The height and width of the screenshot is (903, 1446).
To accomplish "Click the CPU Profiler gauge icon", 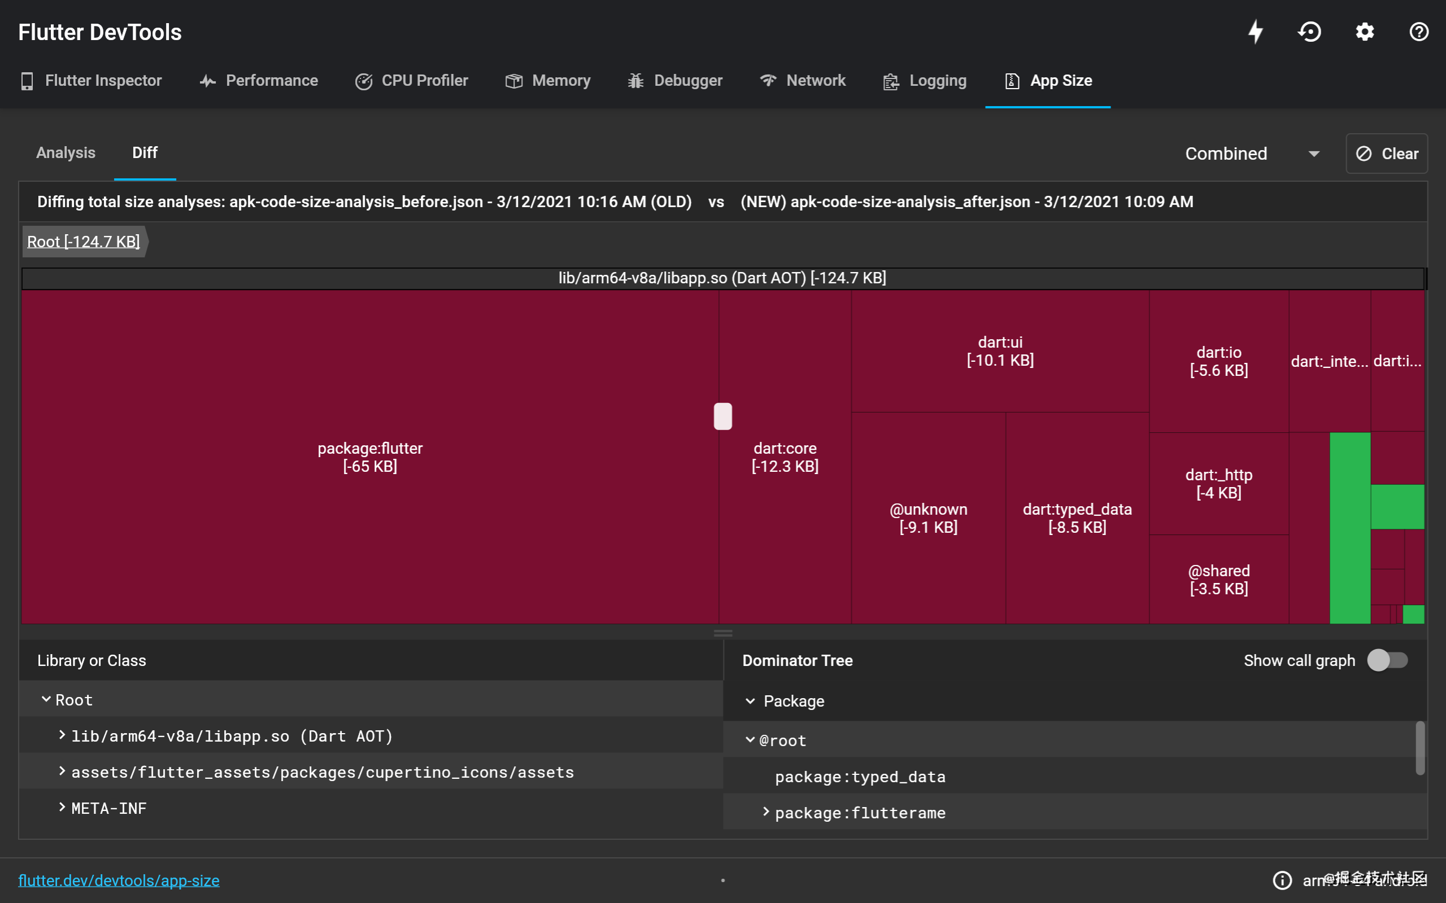I will (x=363, y=81).
